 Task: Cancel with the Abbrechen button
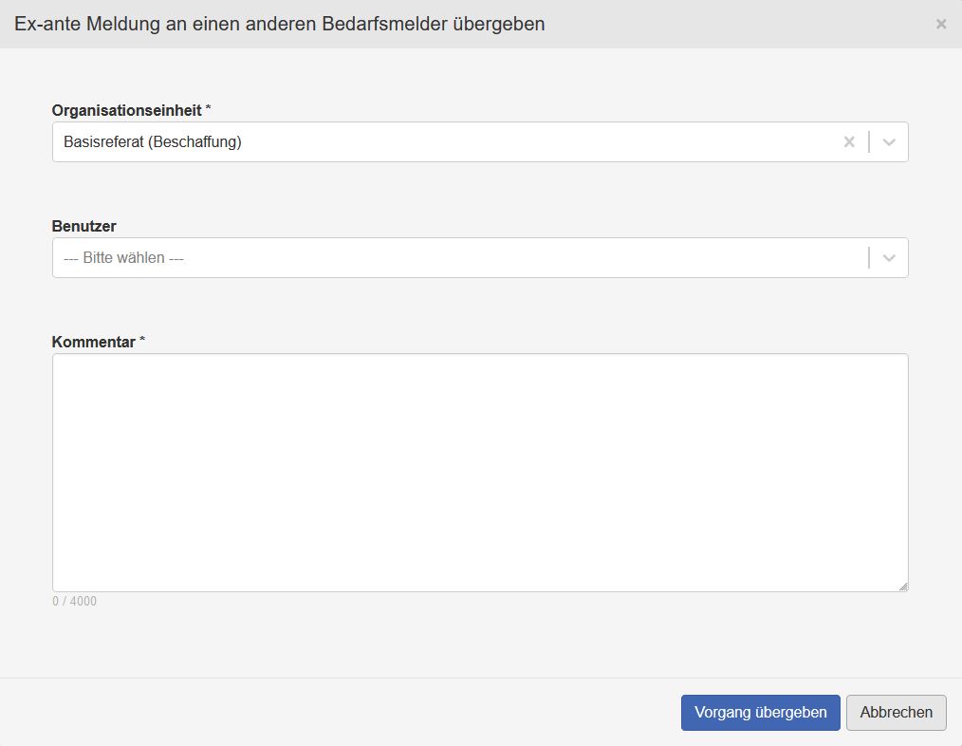click(896, 712)
